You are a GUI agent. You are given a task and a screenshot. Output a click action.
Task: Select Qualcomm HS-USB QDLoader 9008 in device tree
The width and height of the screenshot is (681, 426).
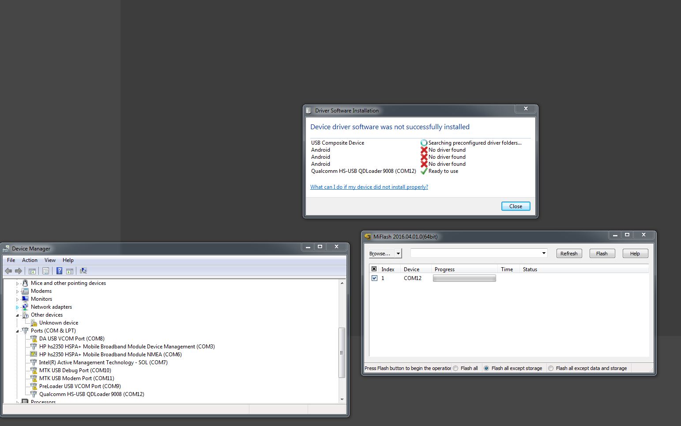click(91, 394)
